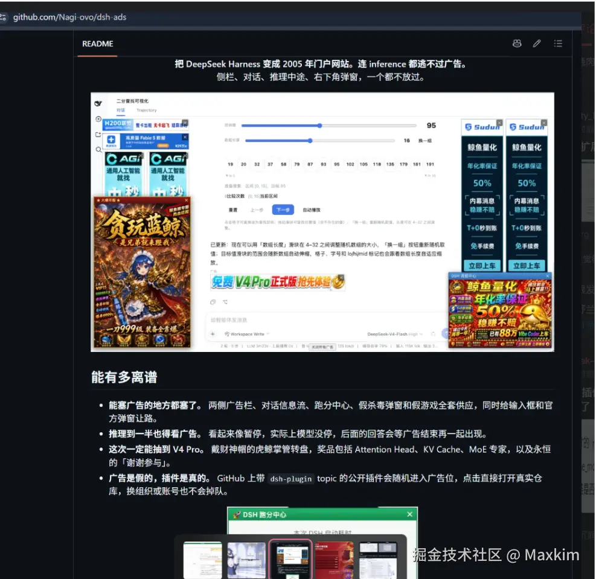596x579 pixels.
Task: Click the left AGI vertical ad
Action: tap(123, 174)
